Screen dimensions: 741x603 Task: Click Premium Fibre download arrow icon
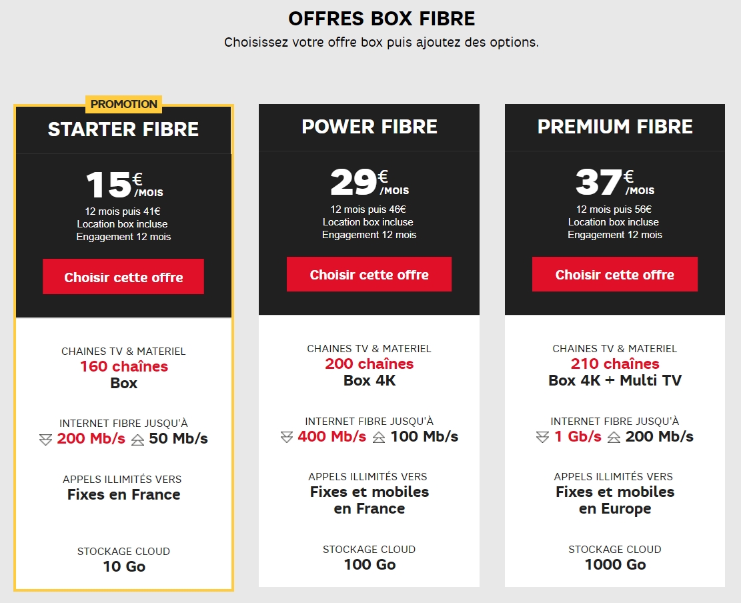[542, 437]
